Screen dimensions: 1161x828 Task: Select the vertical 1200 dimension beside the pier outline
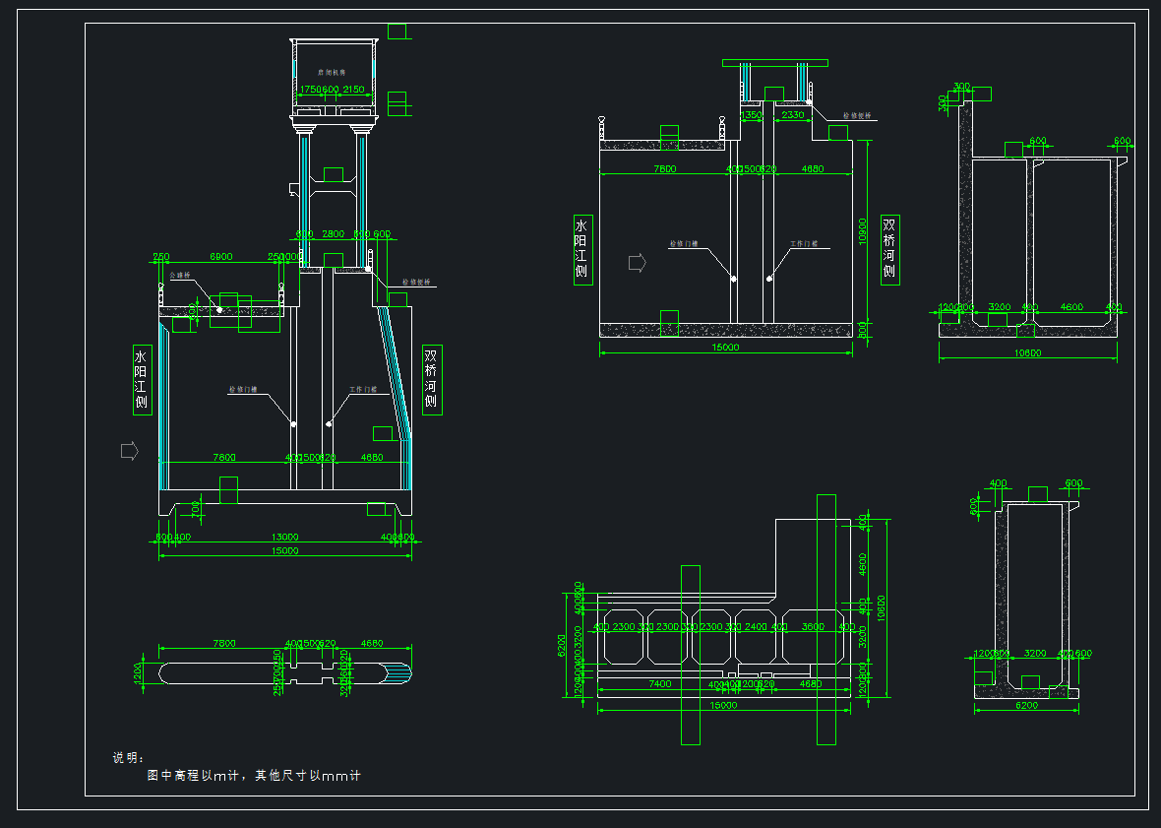[138, 672]
